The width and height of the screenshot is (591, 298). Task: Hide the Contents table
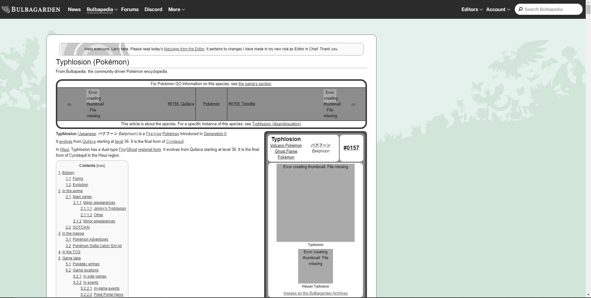coord(101,166)
